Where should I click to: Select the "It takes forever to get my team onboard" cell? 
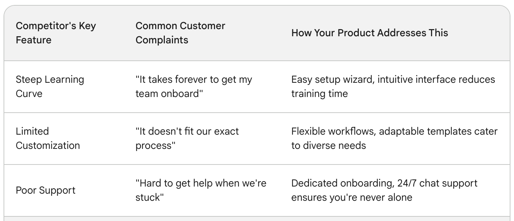(x=194, y=86)
